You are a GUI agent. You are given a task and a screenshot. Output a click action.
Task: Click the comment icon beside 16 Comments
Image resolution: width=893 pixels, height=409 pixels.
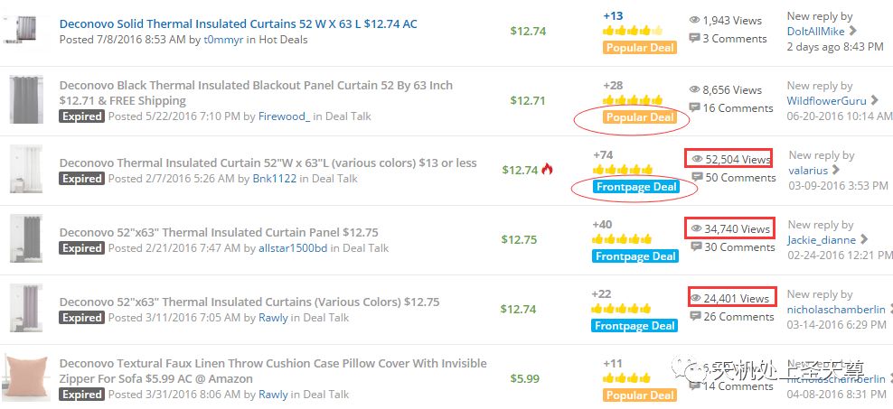tap(694, 107)
